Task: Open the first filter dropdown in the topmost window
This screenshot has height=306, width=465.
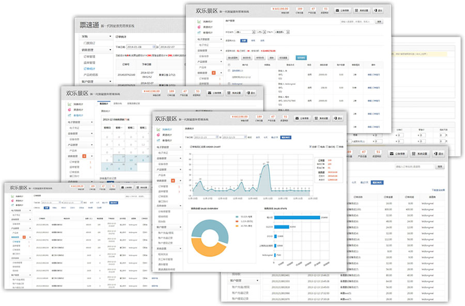Action: pyautogui.click(x=245, y=32)
